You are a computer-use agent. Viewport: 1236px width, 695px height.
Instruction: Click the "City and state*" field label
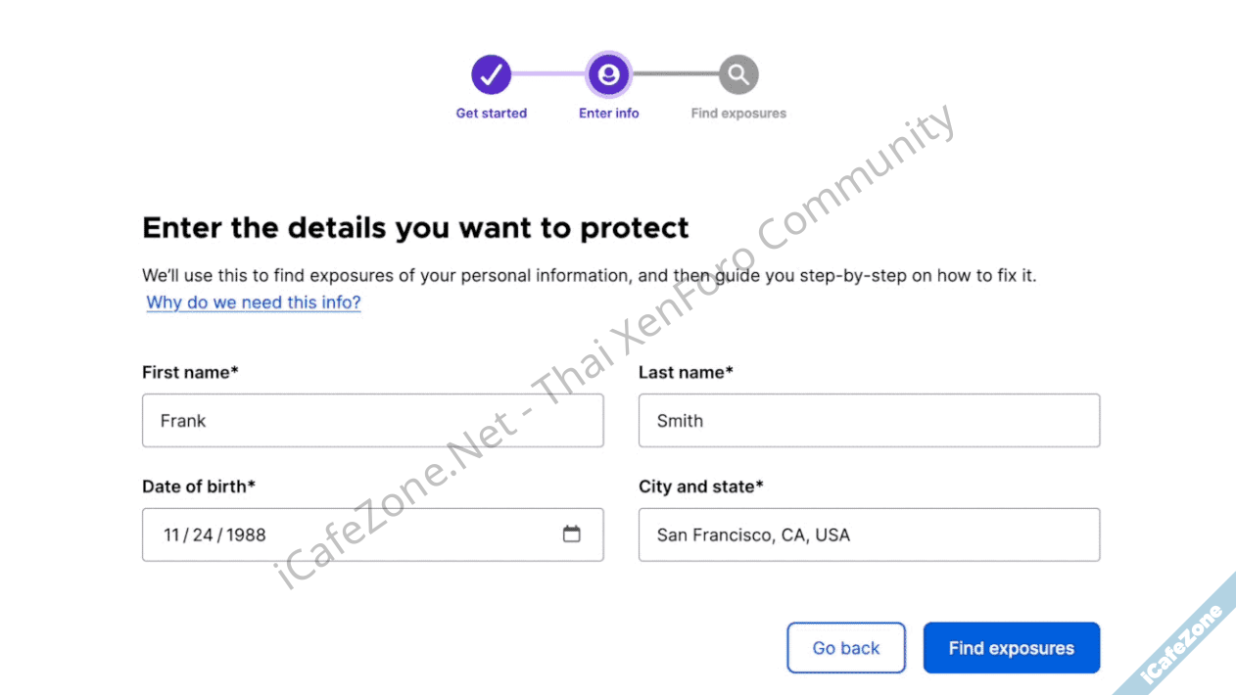[700, 486]
